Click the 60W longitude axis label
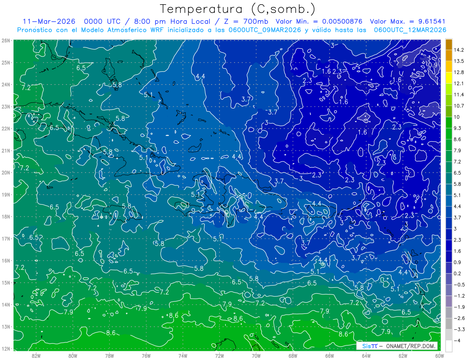Image resolution: width=467 pixels, height=361 pixels. tap(439, 356)
